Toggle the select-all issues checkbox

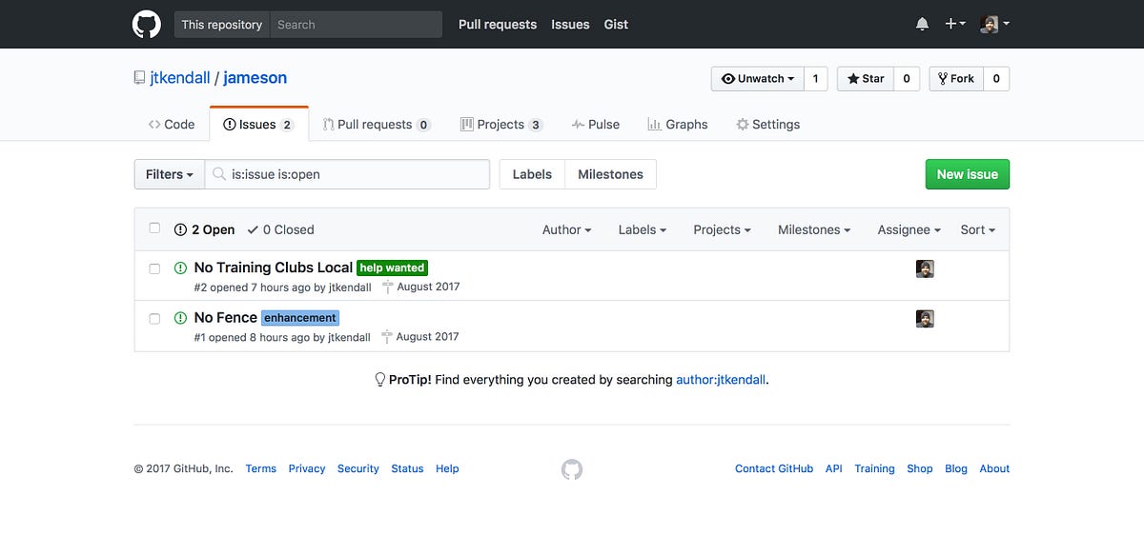click(x=154, y=228)
